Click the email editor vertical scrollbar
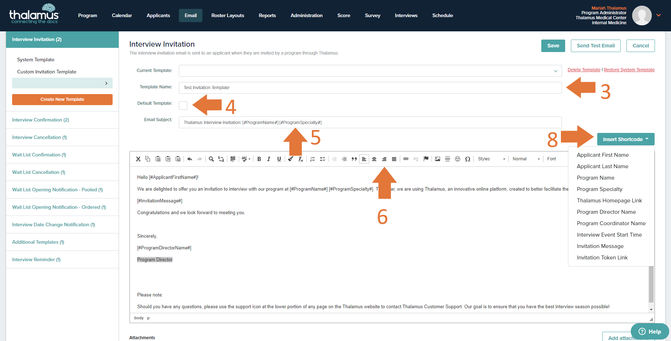 coord(651,285)
